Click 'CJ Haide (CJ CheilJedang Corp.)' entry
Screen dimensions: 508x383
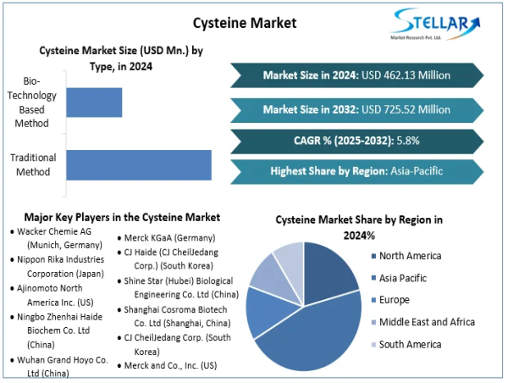(x=168, y=258)
